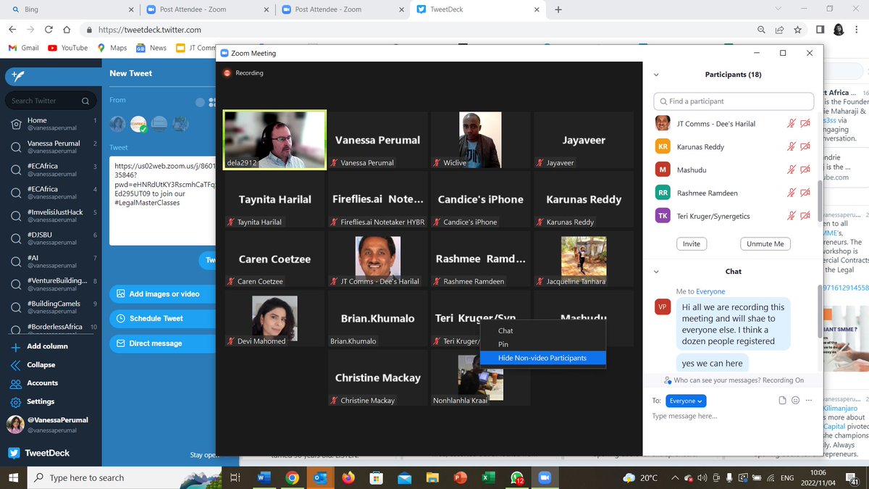Open the Maps bookmark
The width and height of the screenshot is (869, 489).
click(x=112, y=48)
